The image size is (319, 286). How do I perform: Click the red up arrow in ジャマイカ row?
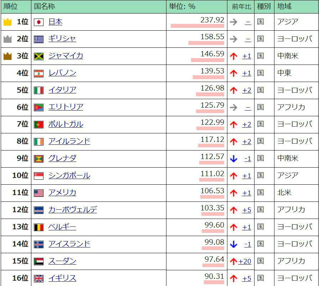pyautogui.click(x=233, y=56)
